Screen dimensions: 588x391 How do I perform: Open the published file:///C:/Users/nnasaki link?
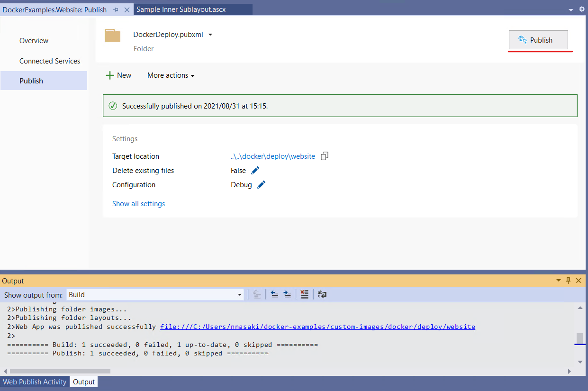tap(317, 327)
